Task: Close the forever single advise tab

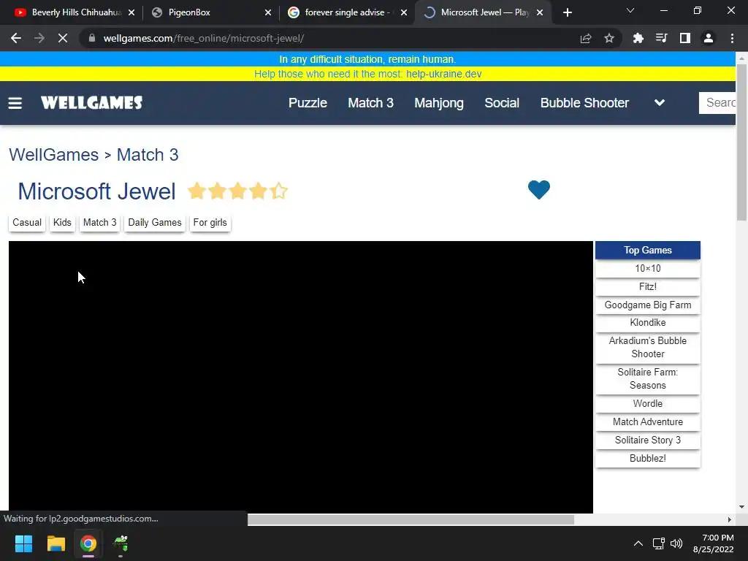Action: [404, 12]
